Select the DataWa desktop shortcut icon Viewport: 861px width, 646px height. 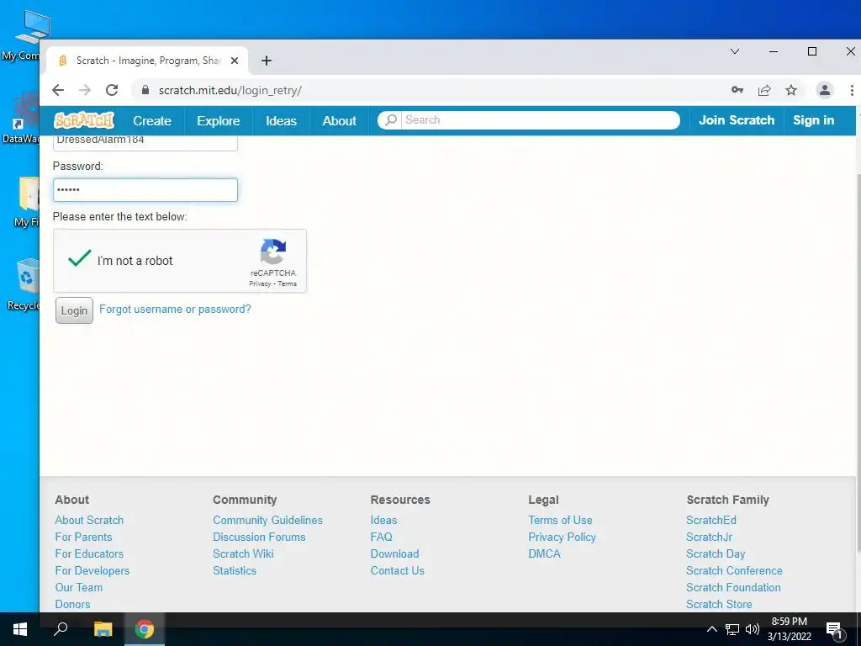22,118
